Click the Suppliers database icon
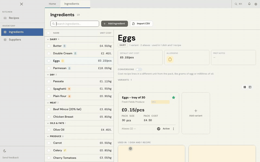The image size is (260, 162). tap(5, 40)
